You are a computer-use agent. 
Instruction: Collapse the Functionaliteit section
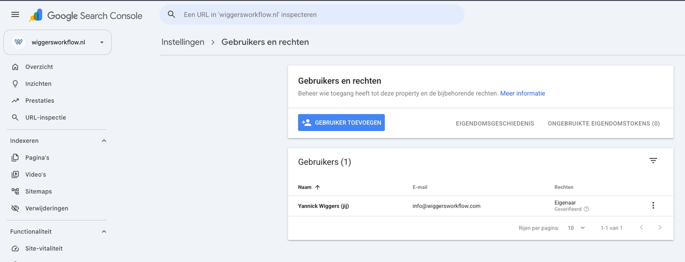[x=104, y=232]
